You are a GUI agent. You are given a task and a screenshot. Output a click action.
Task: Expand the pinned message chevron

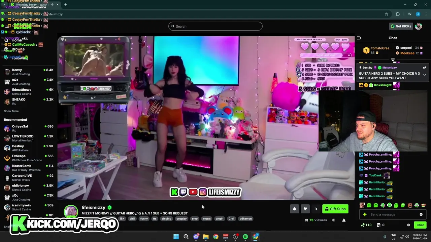(424, 75)
